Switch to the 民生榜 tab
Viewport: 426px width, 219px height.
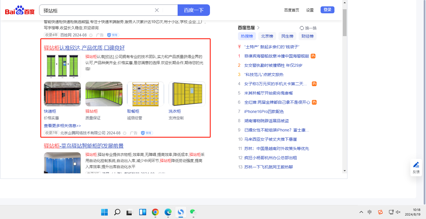[287, 36]
